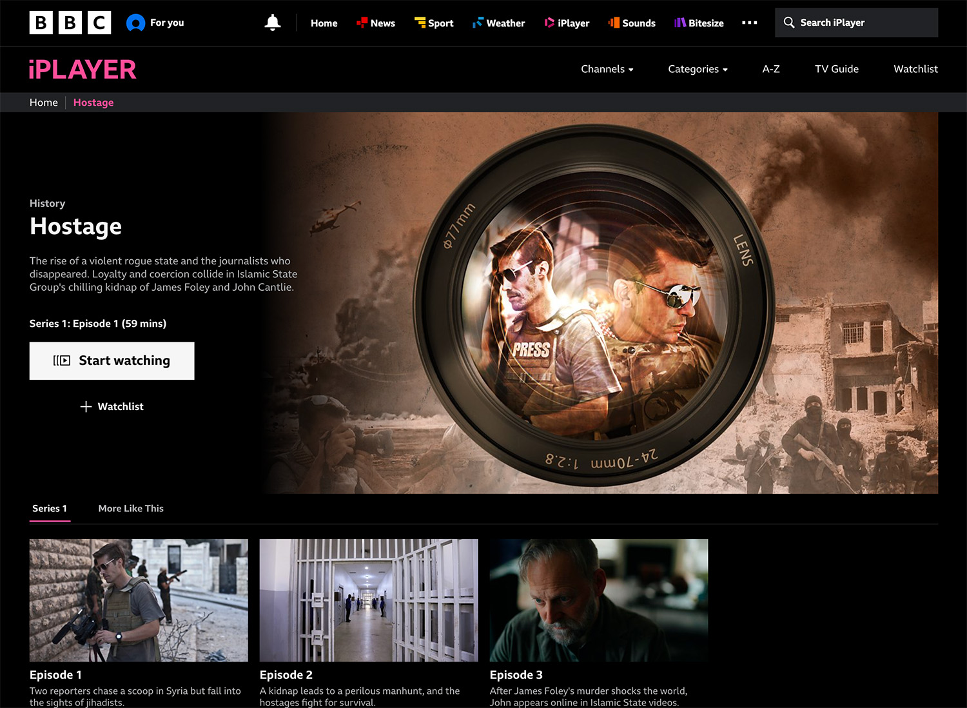967x708 pixels.
Task: Add Hostage to Watchlist
Action: 112,406
